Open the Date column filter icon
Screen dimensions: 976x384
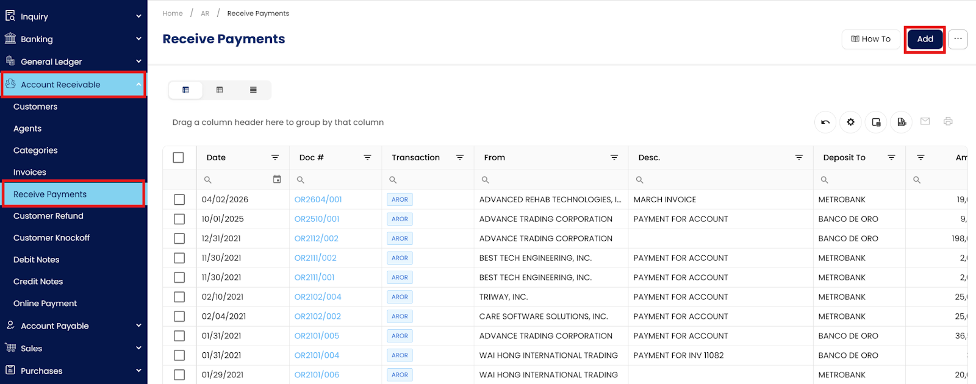point(275,157)
